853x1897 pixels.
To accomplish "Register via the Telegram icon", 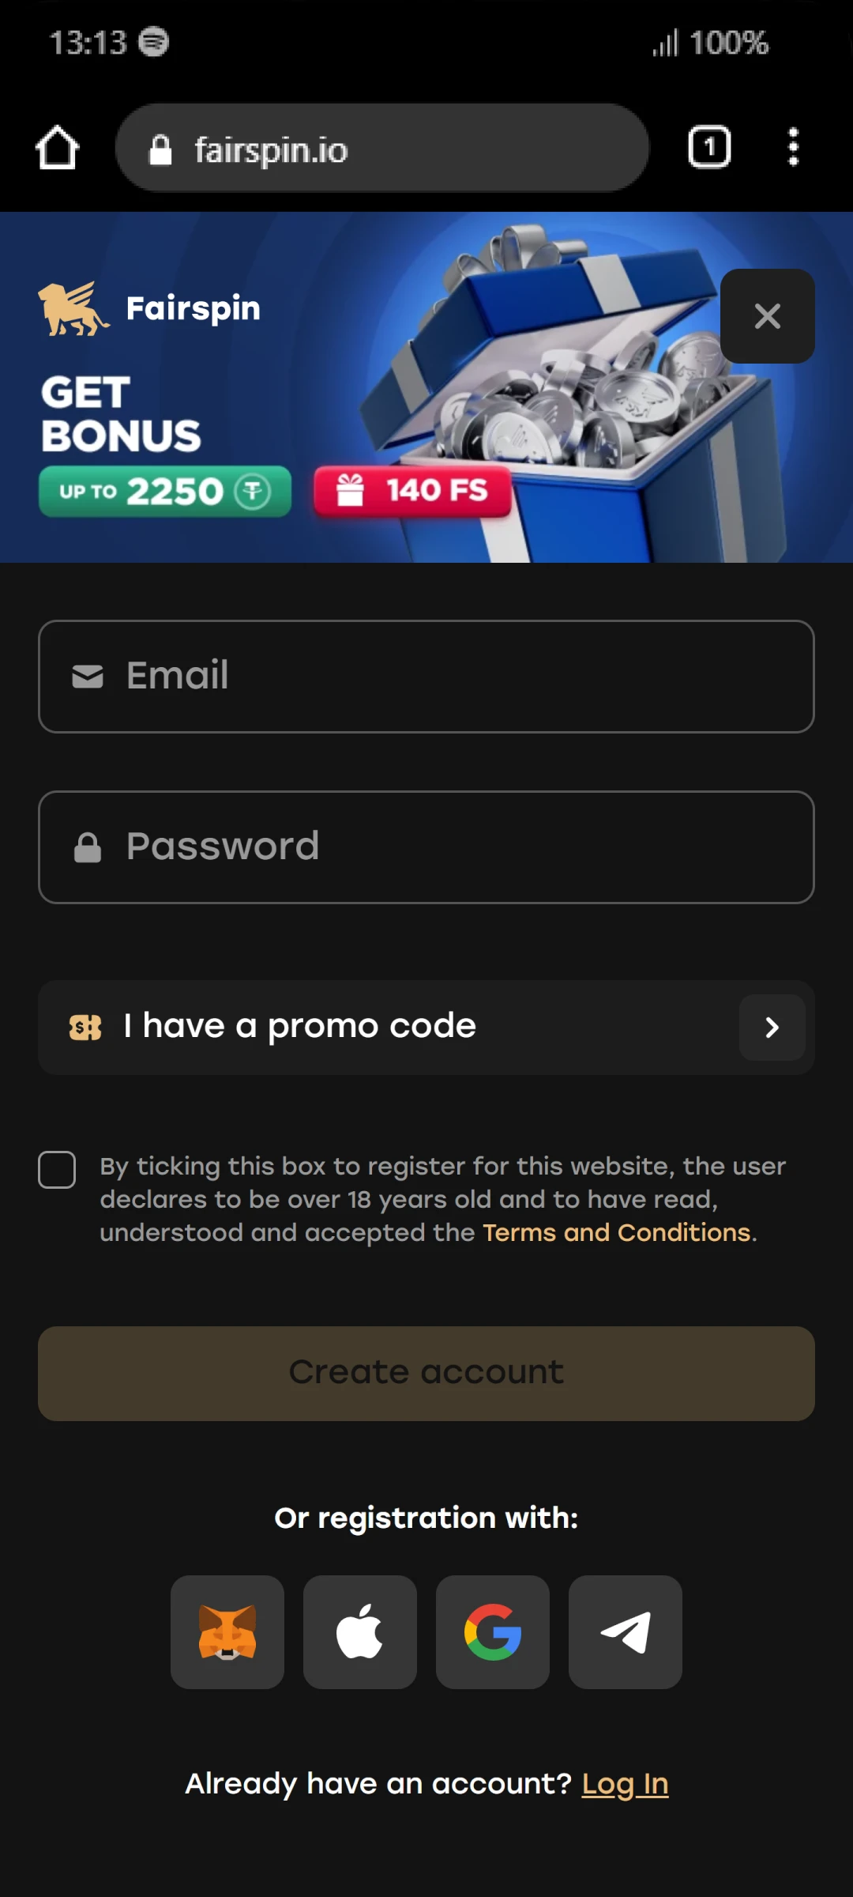I will (626, 1632).
